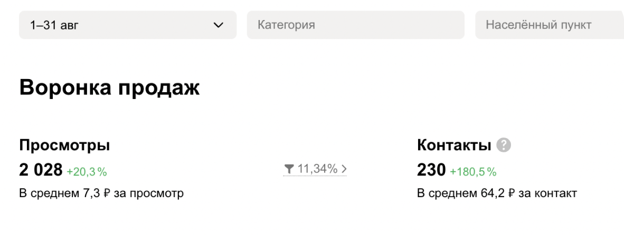Click the 64,2 average cost value

tap(494, 193)
